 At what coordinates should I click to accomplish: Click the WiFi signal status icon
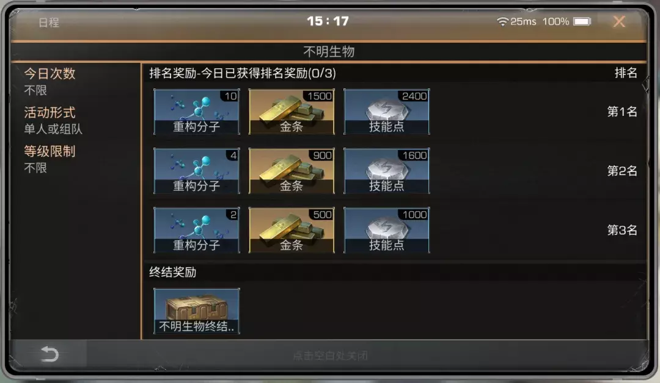502,21
